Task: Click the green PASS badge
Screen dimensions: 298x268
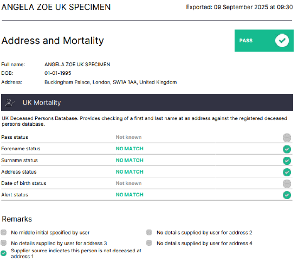Action: tap(264, 41)
